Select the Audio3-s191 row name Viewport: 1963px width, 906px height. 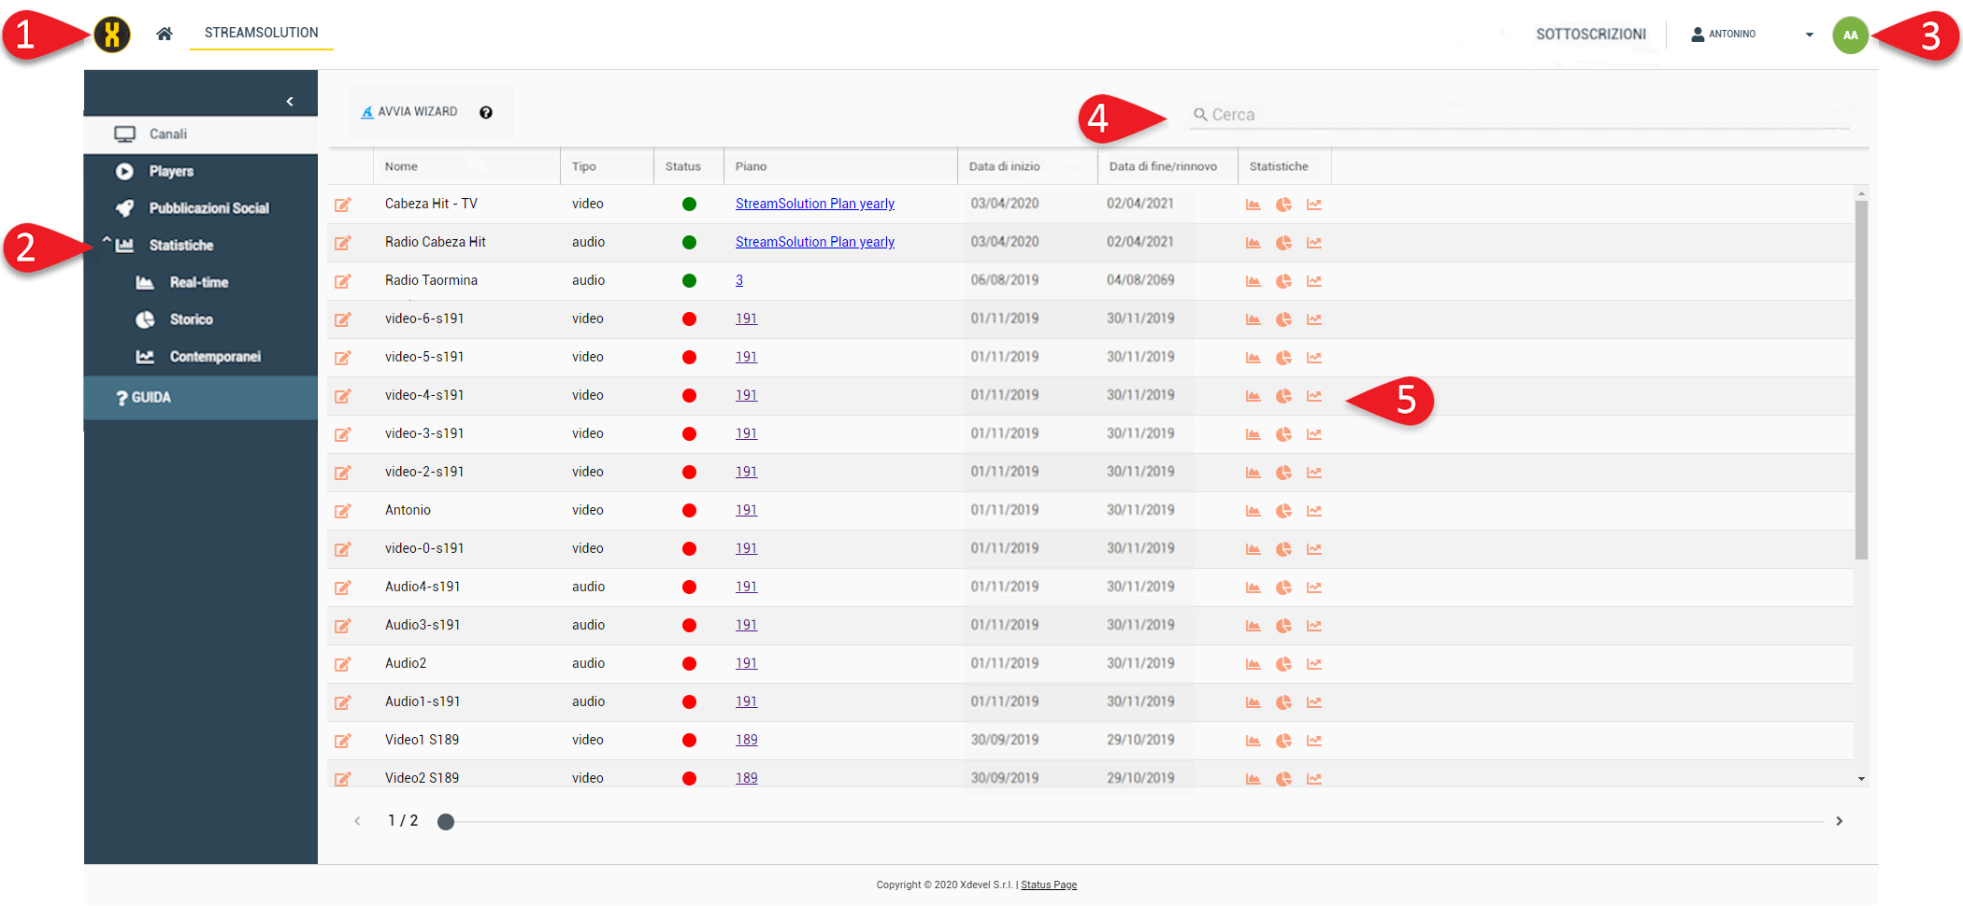point(423,625)
